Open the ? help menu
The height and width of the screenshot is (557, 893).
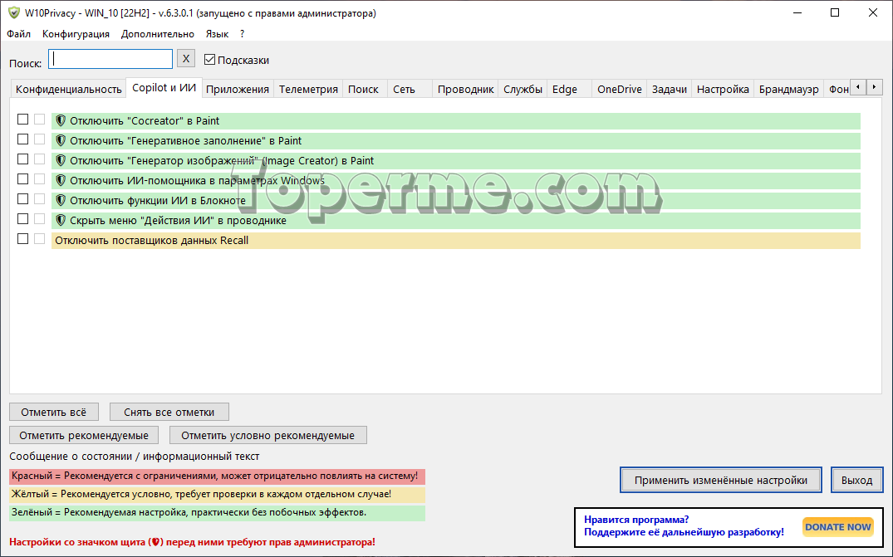pyautogui.click(x=242, y=33)
